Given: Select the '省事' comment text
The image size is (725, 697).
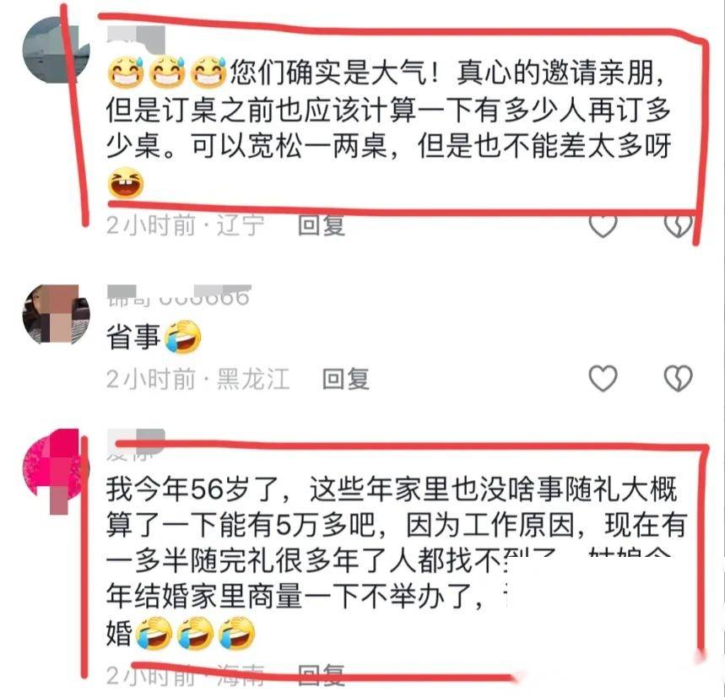Looking at the screenshot, I should 154,337.
